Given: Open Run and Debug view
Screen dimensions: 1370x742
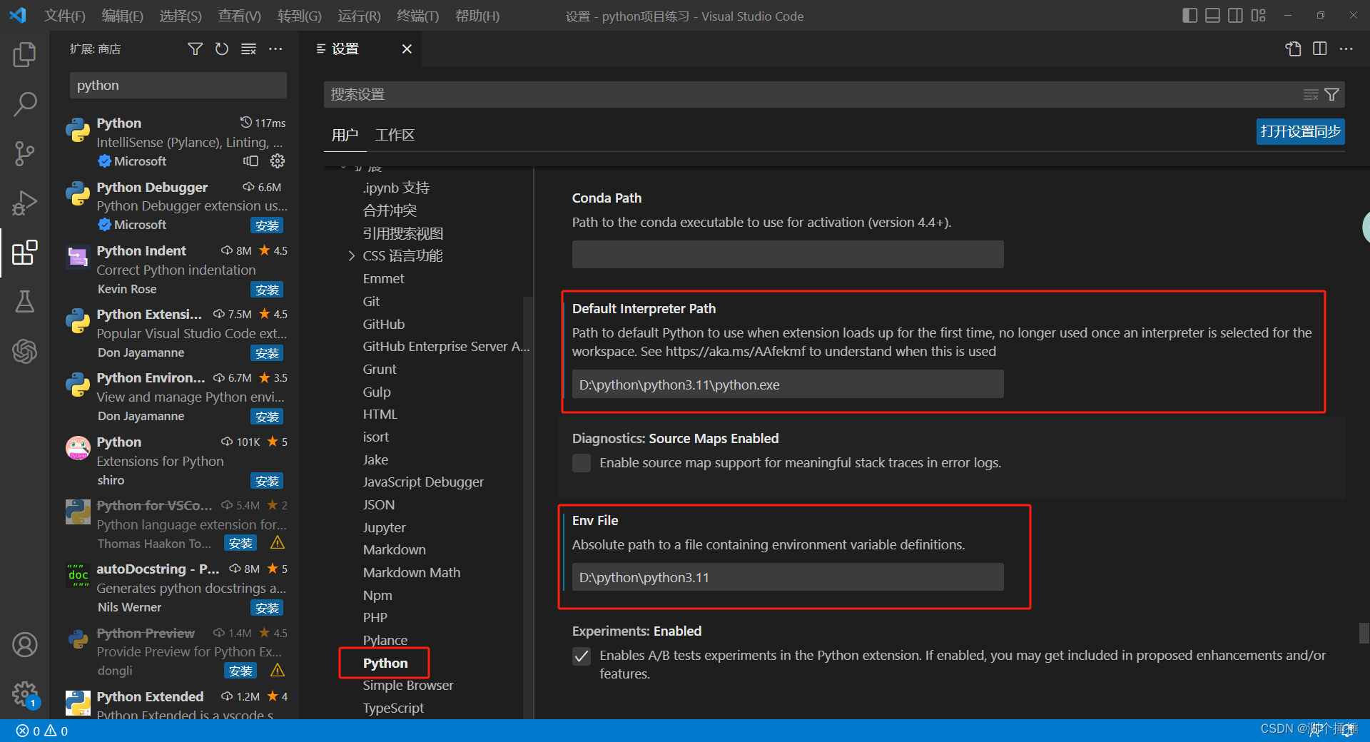Looking at the screenshot, I should pos(24,203).
